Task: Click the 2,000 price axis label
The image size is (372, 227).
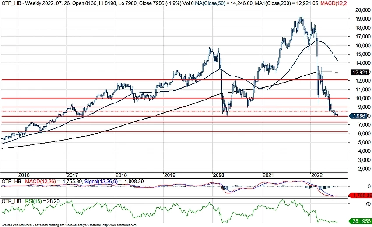Action: [x=359, y=169]
